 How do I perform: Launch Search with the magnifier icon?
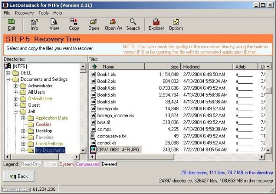(133, 24)
